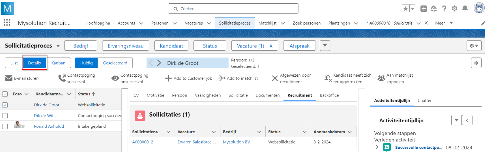Switch to the Vaardigheden tab
485x152 pixels.
[208, 95]
